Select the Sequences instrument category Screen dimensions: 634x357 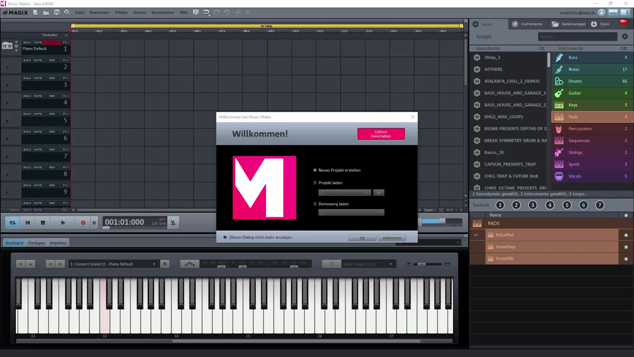[592, 141]
